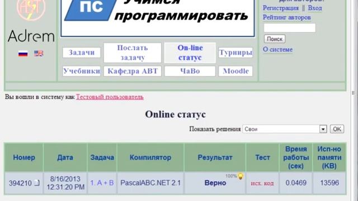
Task: Open the Рейтинг авторов link
Action: [287, 17]
